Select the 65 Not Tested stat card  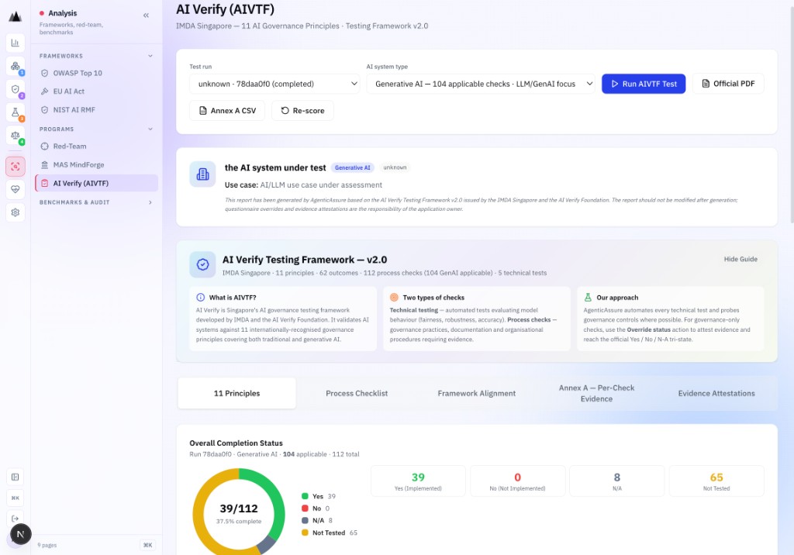tap(716, 481)
